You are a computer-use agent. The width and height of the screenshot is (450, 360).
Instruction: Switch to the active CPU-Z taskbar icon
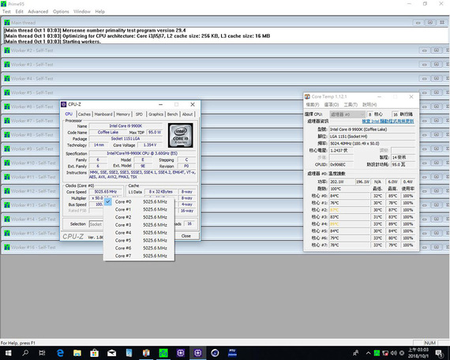[197, 353]
